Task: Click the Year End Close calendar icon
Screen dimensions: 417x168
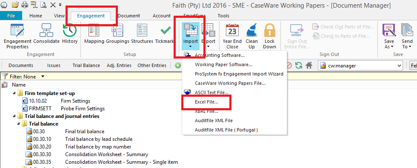Action: (x=232, y=31)
